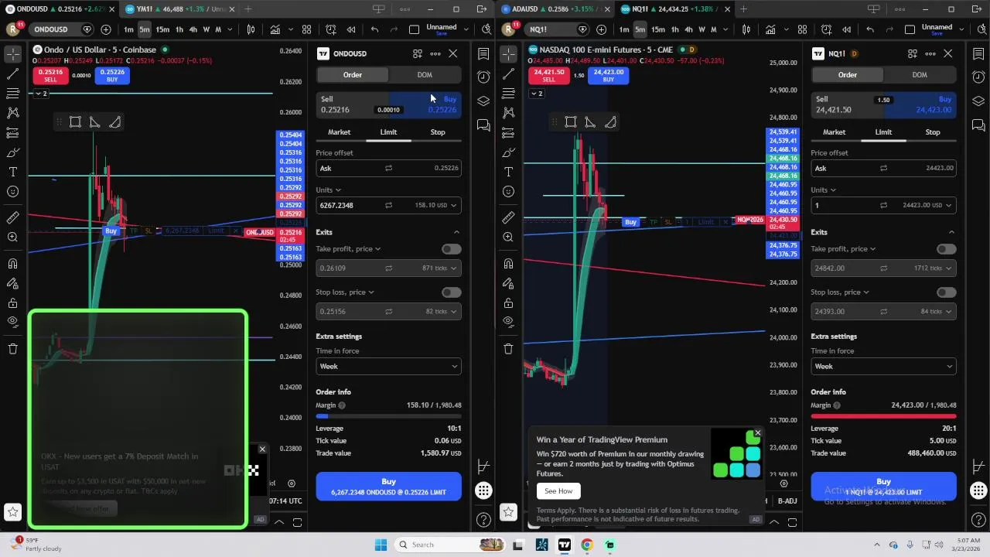Open NQ1! Time in force Week dropdown

pyautogui.click(x=883, y=367)
